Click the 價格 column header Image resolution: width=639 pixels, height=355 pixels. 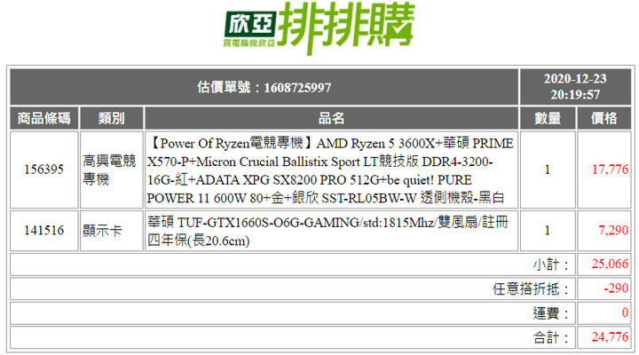[604, 119]
